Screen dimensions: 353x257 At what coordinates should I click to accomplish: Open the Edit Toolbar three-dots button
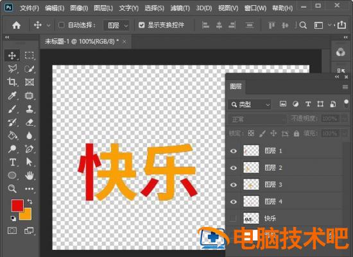(30, 188)
